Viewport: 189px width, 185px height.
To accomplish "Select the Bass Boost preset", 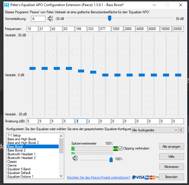I will pyautogui.click(x=33, y=147).
